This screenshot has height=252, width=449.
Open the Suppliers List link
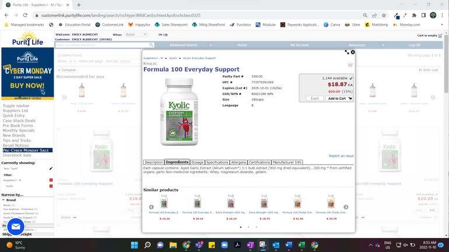click(x=15, y=111)
